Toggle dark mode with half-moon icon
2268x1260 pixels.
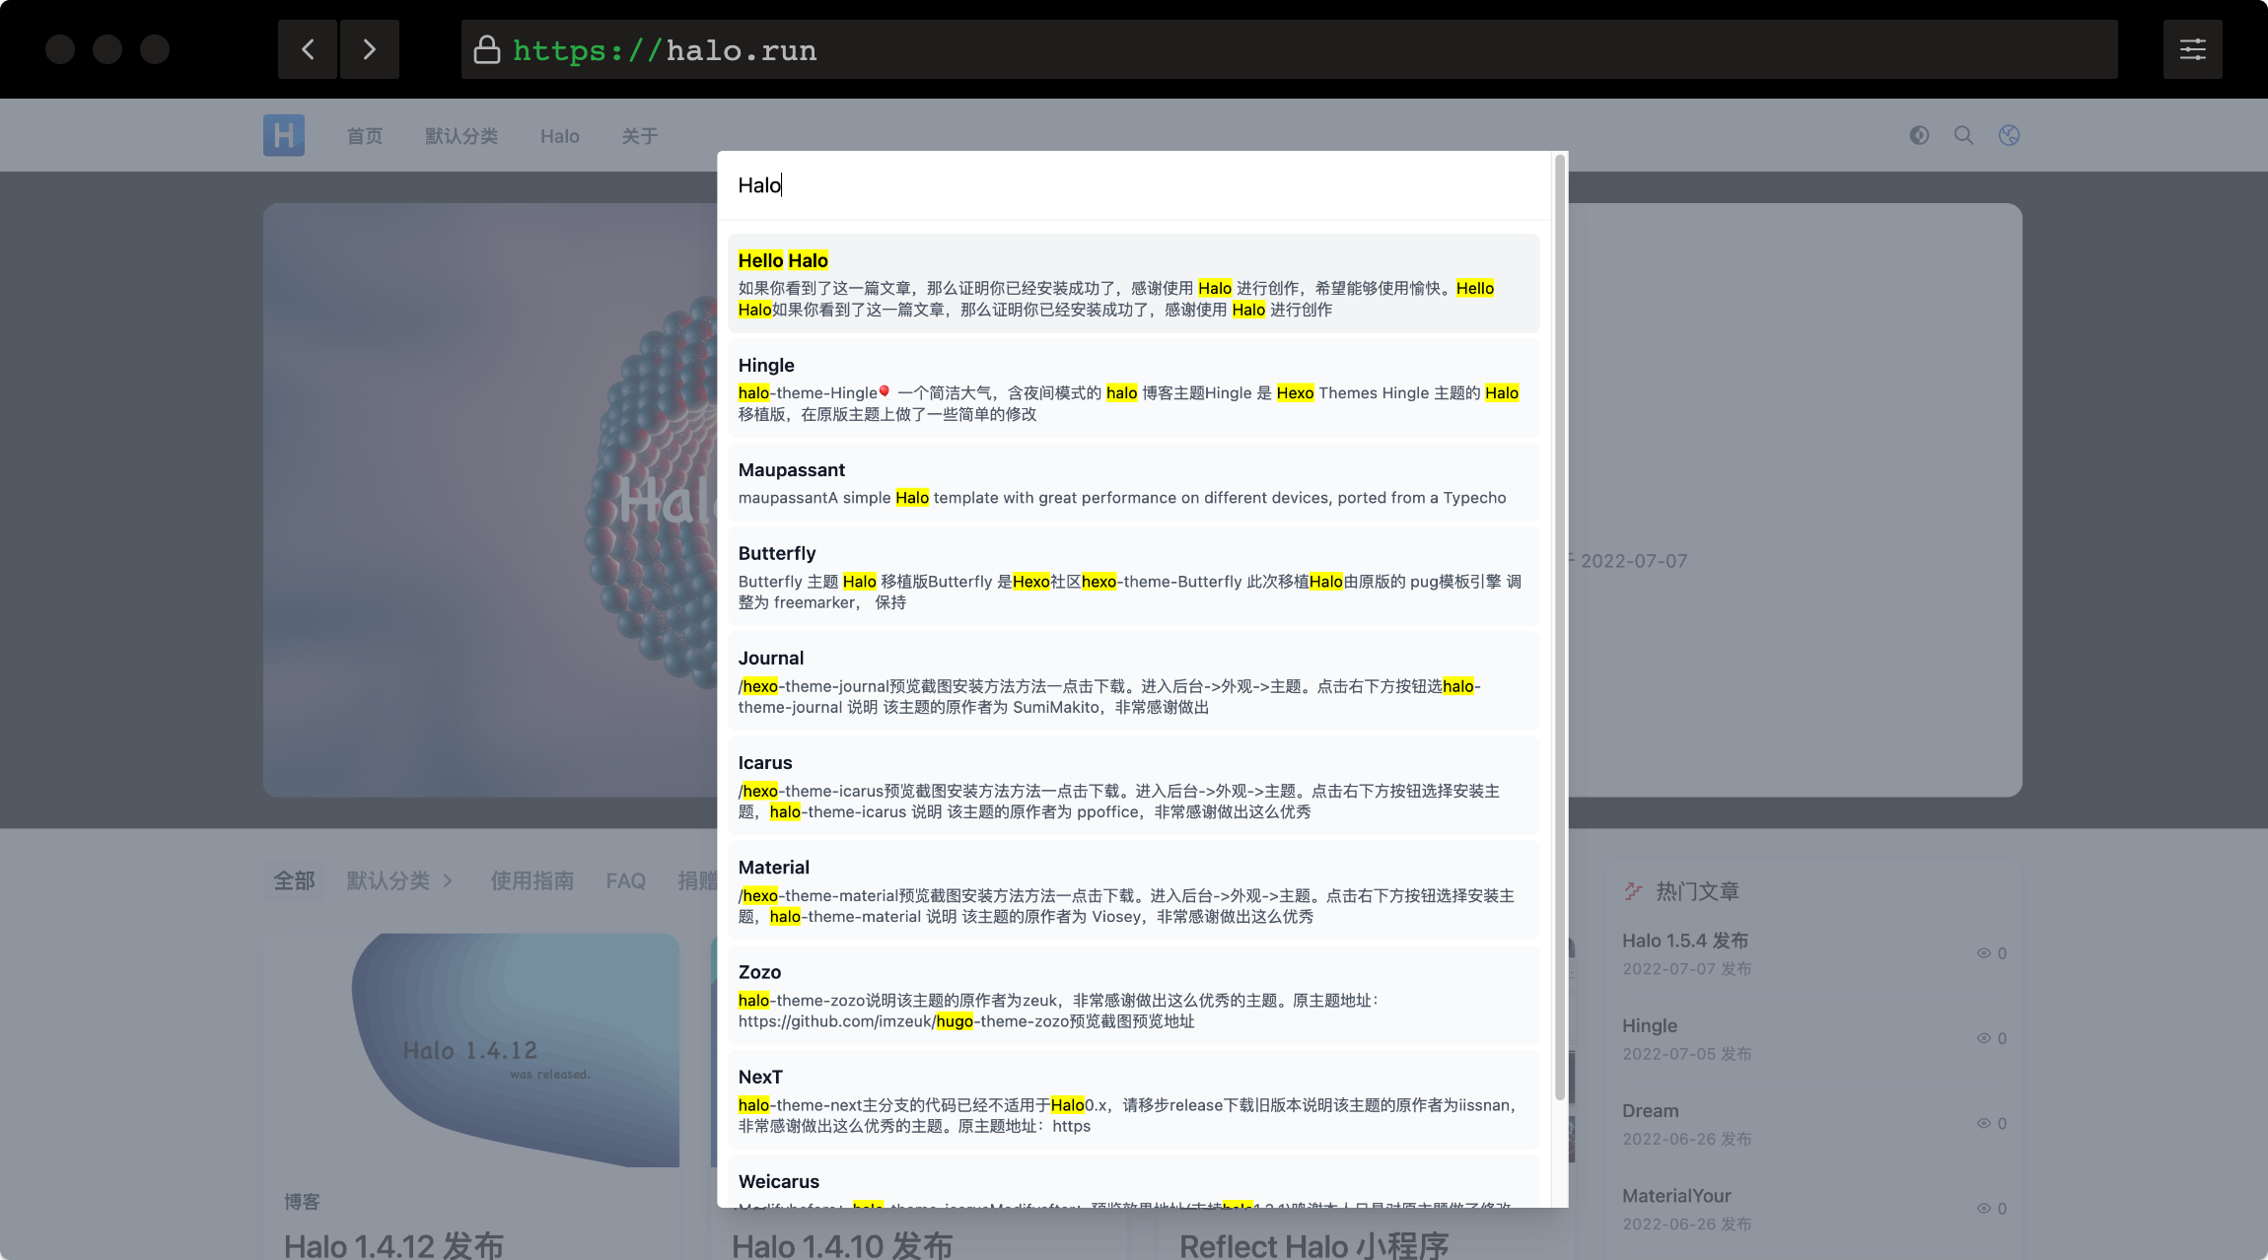point(1919,135)
